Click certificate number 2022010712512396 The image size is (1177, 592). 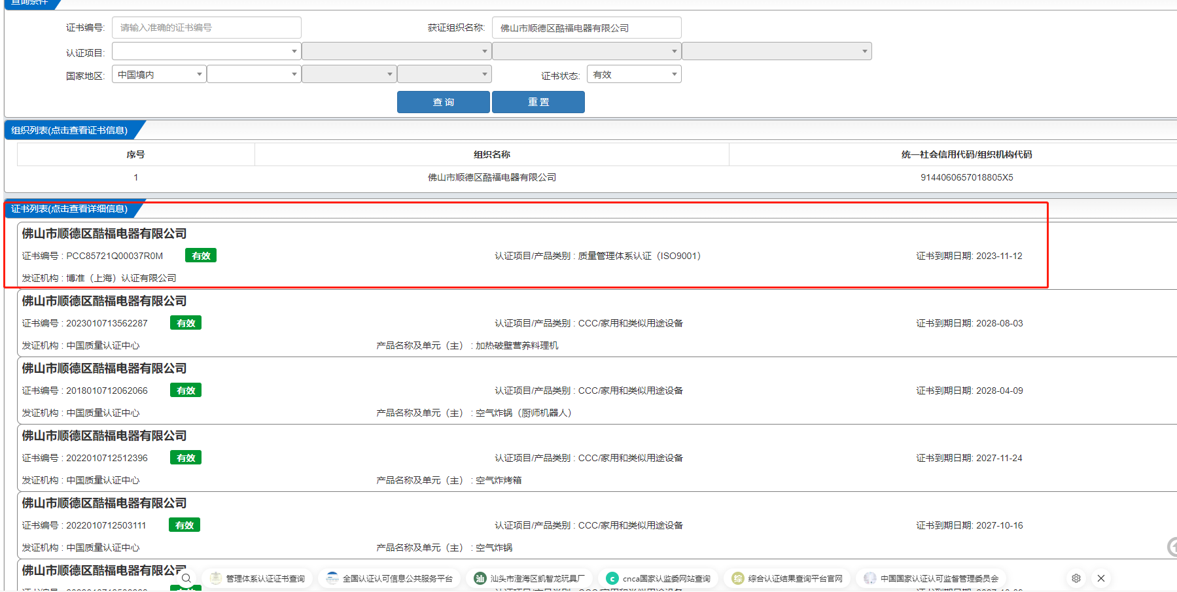107,458
